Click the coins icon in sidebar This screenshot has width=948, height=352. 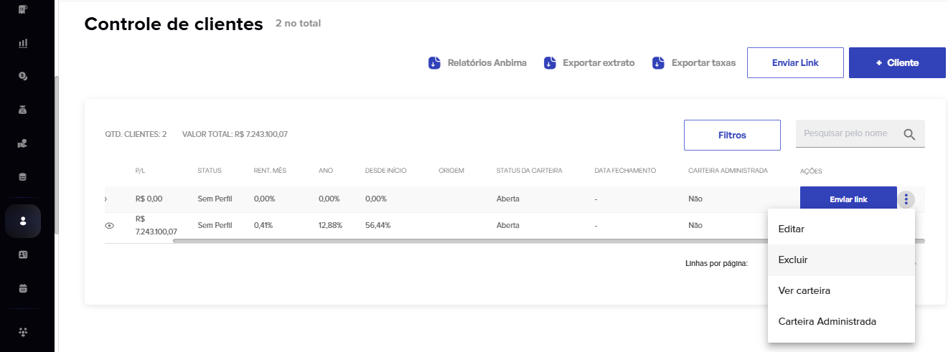click(23, 76)
